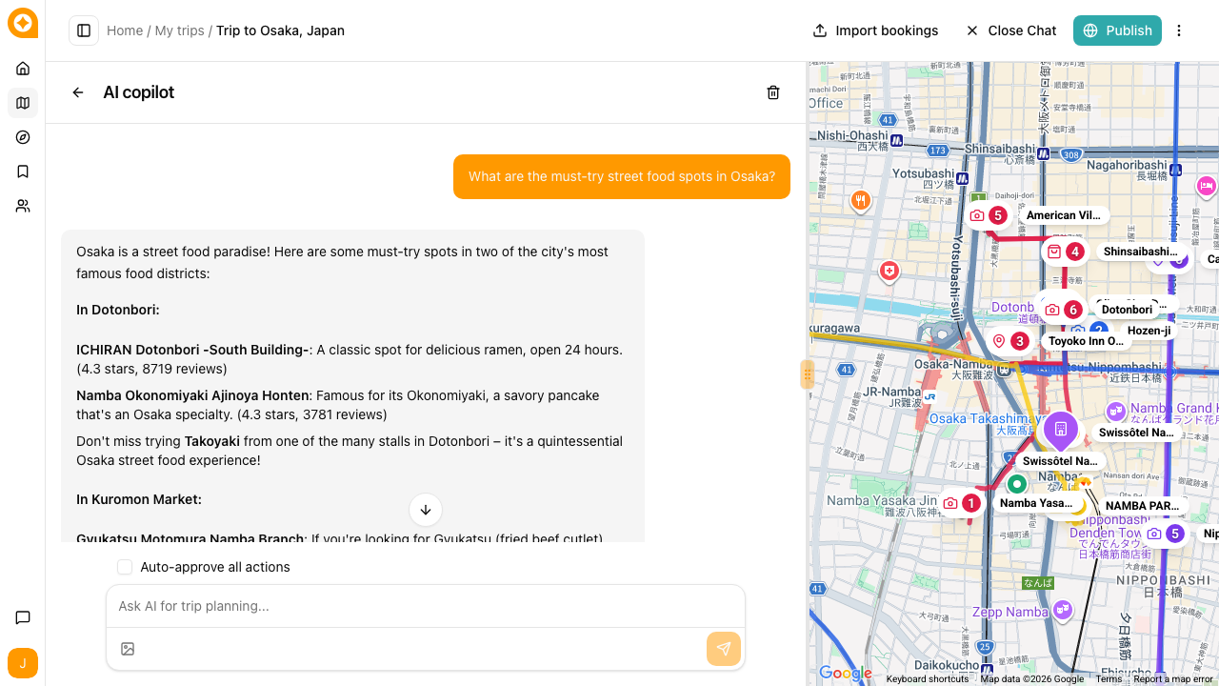
Task: Go to Home in the breadcrumb
Action: pos(125,30)
